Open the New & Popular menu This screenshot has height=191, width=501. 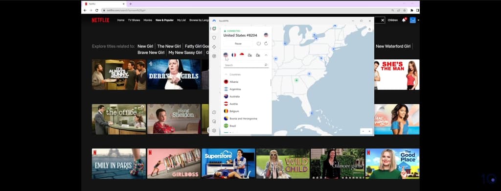(164, 20)
